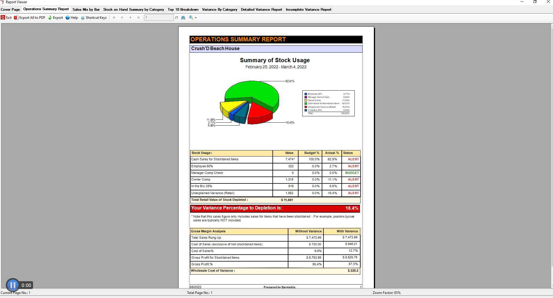
Task: Click the Cash Sales green legend swatch
Action: click(x=306, y=104)
